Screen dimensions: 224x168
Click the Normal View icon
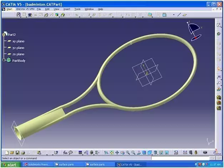click(x=139, y=153)
